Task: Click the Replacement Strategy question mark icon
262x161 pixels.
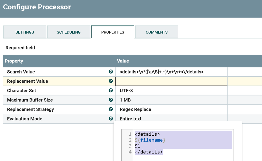Action: click(111, 109)
